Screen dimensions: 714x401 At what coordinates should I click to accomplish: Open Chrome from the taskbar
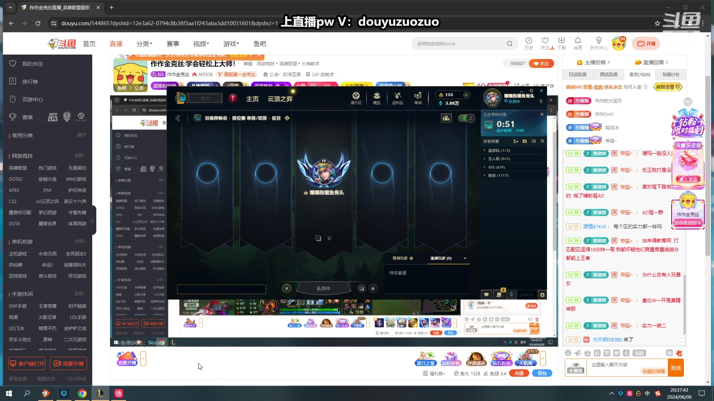coord(82,393)
